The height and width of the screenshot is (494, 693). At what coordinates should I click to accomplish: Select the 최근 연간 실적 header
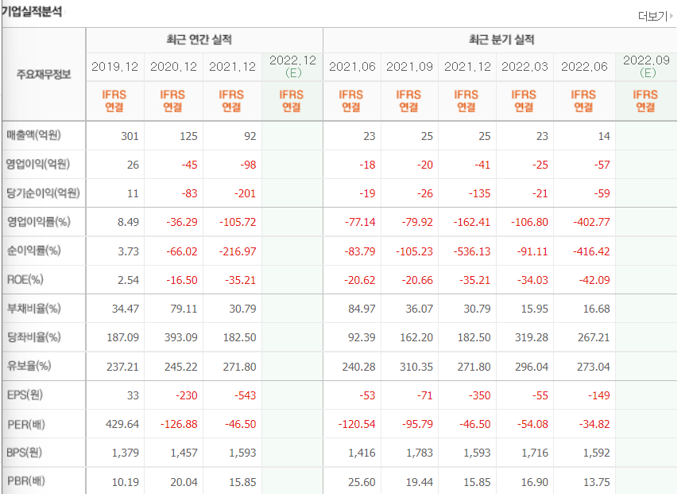click(199, 40)
